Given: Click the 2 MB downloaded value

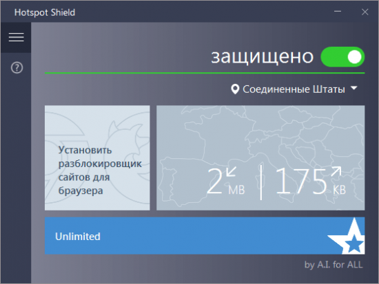Looking at the screenshot, I should point(226,181).
